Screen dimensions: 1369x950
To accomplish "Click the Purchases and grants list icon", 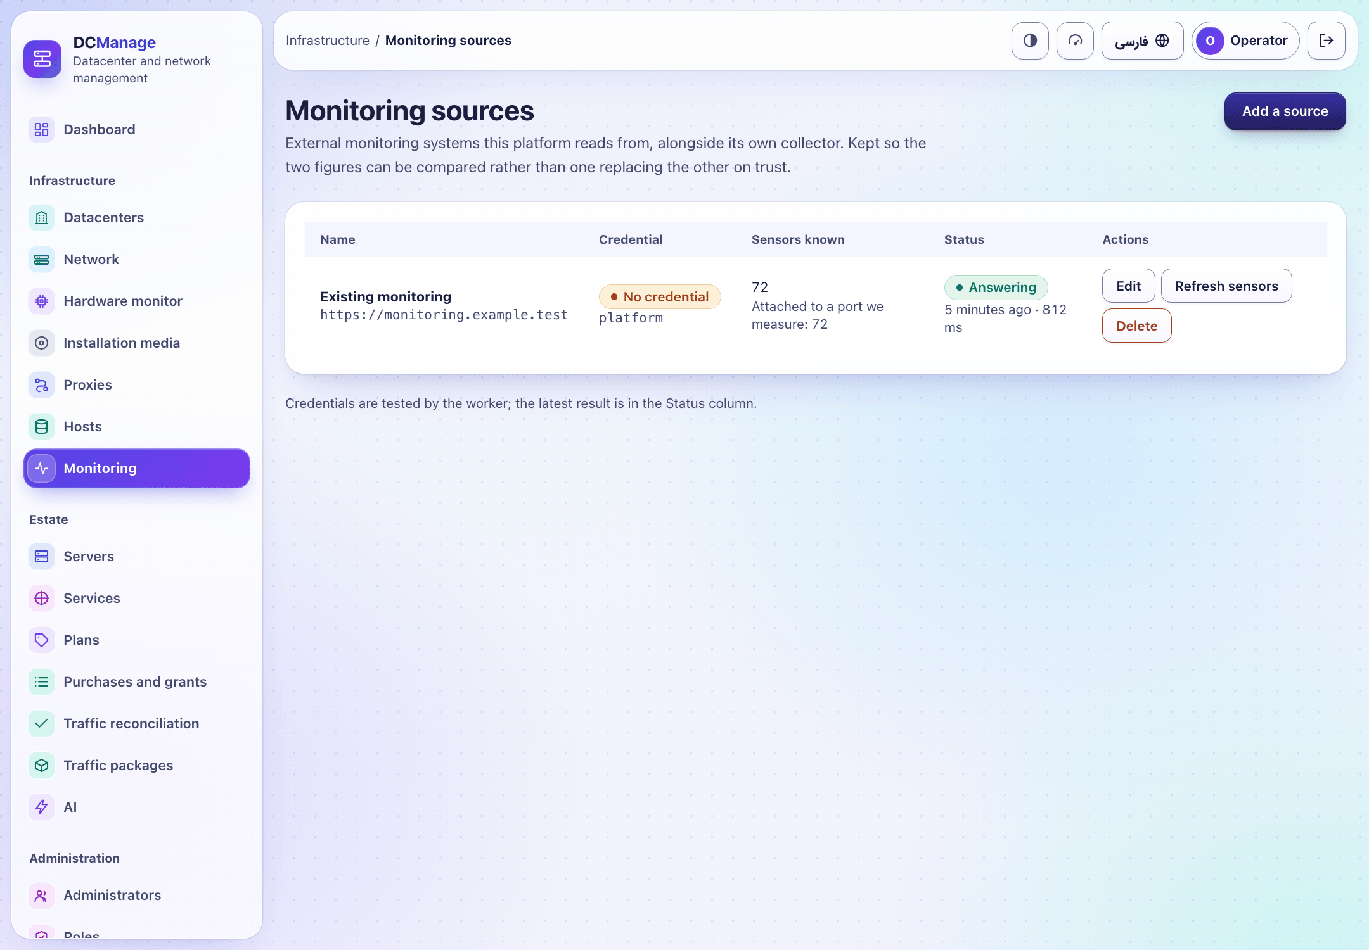I will point(41,682).
